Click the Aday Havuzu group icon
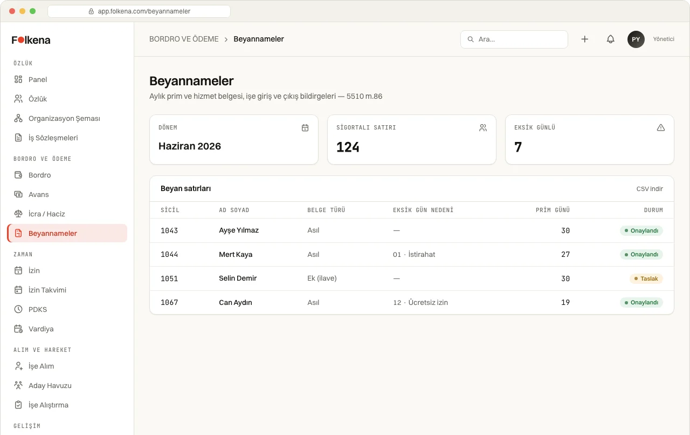 coord(18,385)
